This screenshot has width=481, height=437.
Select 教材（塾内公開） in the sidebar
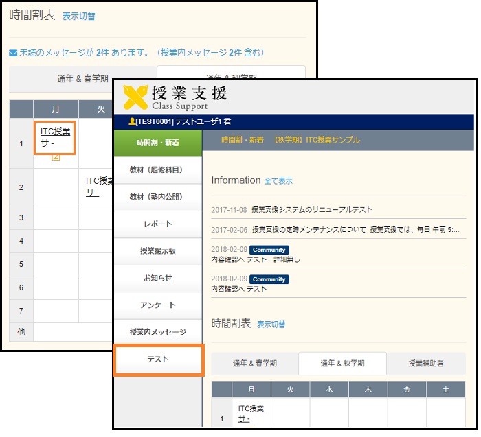pos(157,197)
